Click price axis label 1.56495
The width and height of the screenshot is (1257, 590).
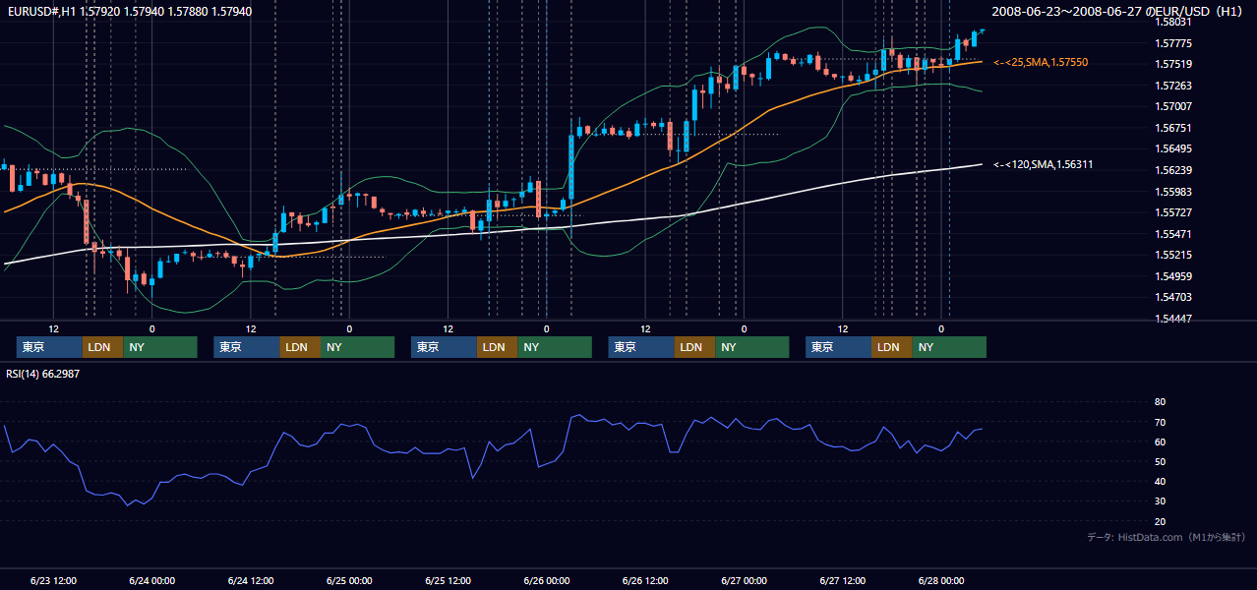coord(1173,148)
